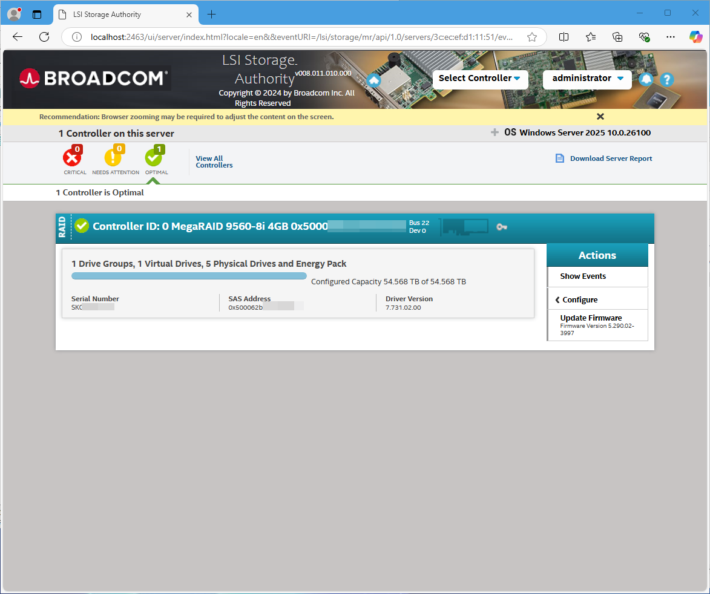Click the controller card image icon
The width and height of the screenshot is (710, 594).
465,227
